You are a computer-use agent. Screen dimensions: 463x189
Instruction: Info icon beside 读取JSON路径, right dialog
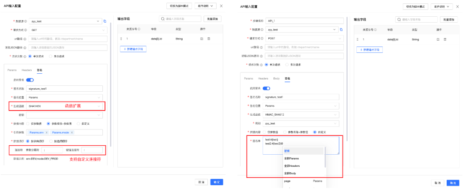click(262, 56)
